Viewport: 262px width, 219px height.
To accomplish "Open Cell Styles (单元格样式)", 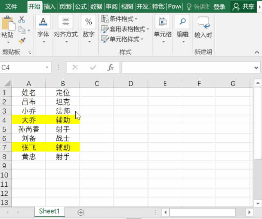I will pyautogui.click(x=122, y=39).
